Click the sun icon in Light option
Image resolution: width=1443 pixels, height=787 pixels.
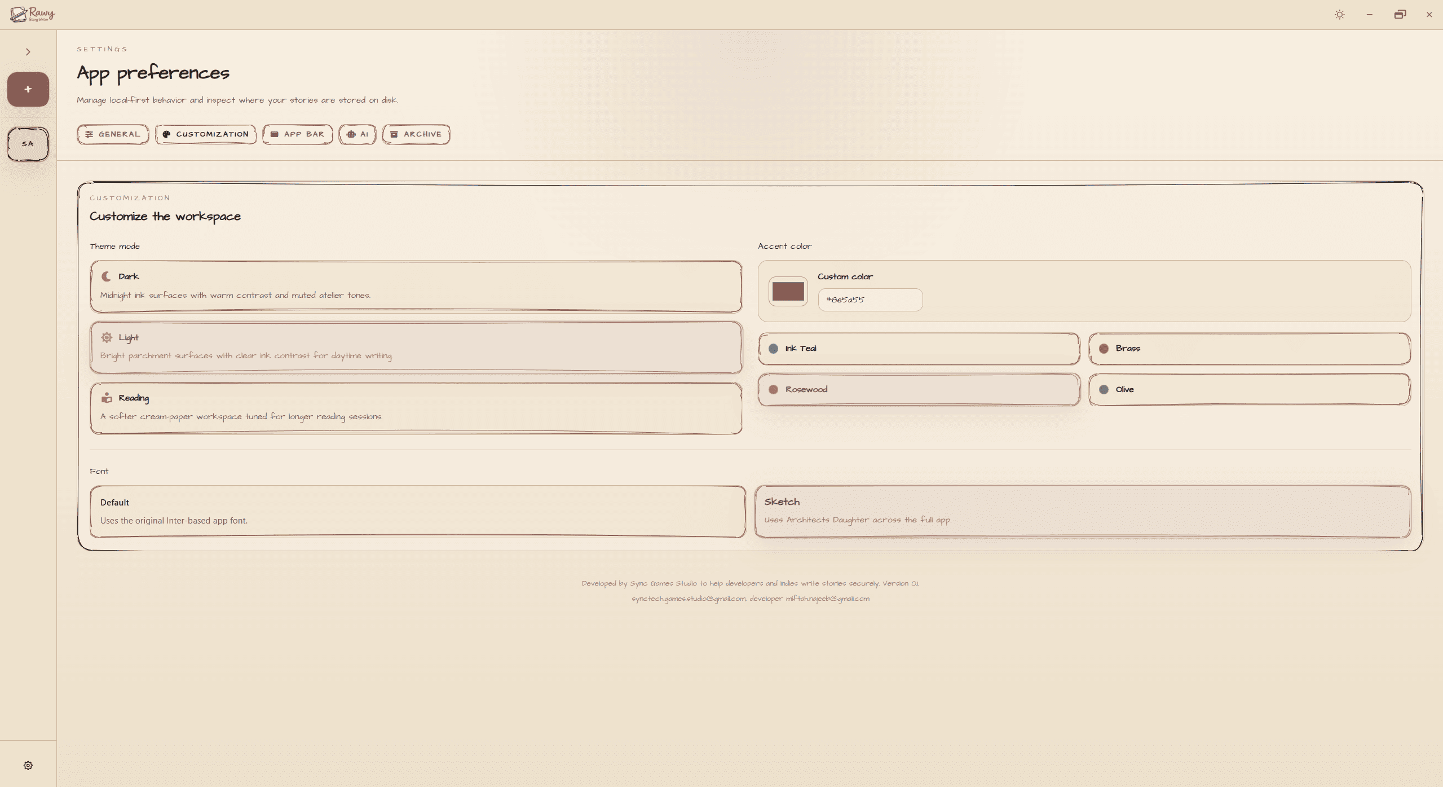click(106, 337)
